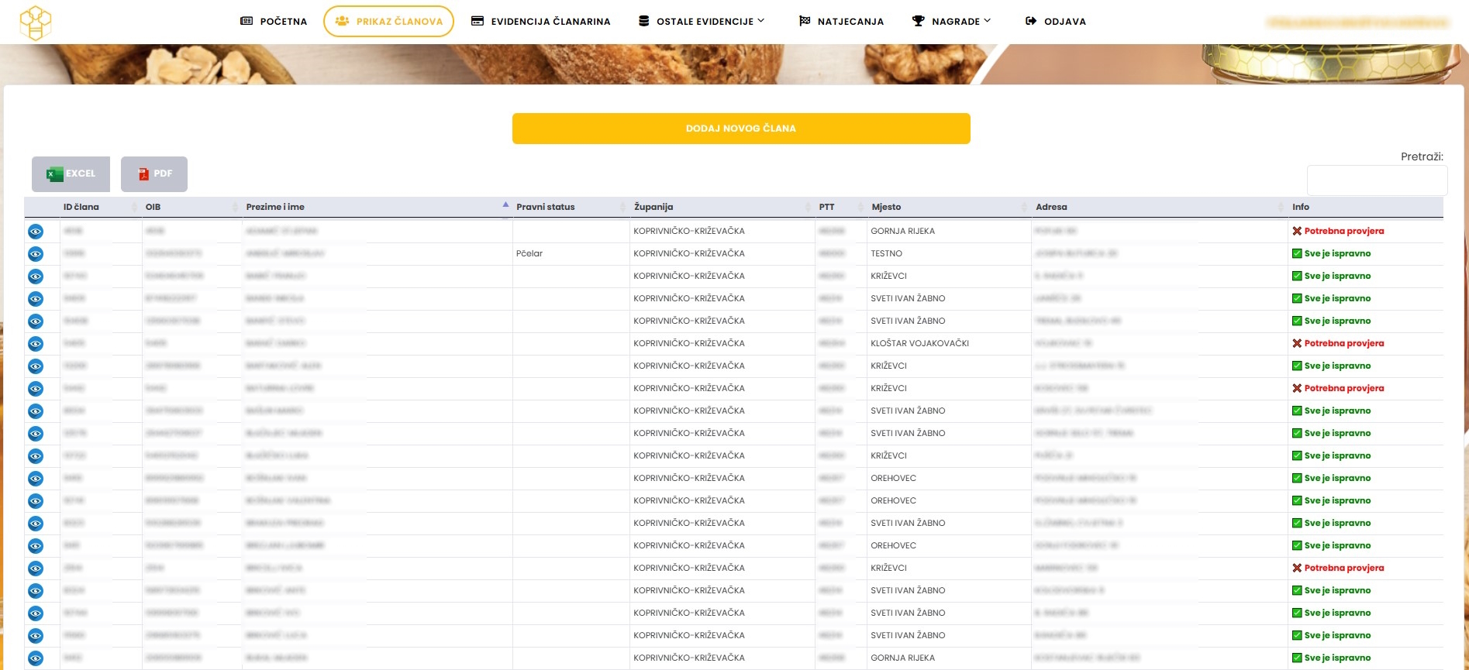The width and height of the screenshot is (1469, 670).
Task: Click the honeycomb logo icon
Action: click(x=35, y=22)
